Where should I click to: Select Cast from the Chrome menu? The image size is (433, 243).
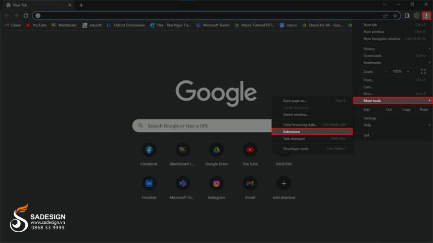click(393, 87)
